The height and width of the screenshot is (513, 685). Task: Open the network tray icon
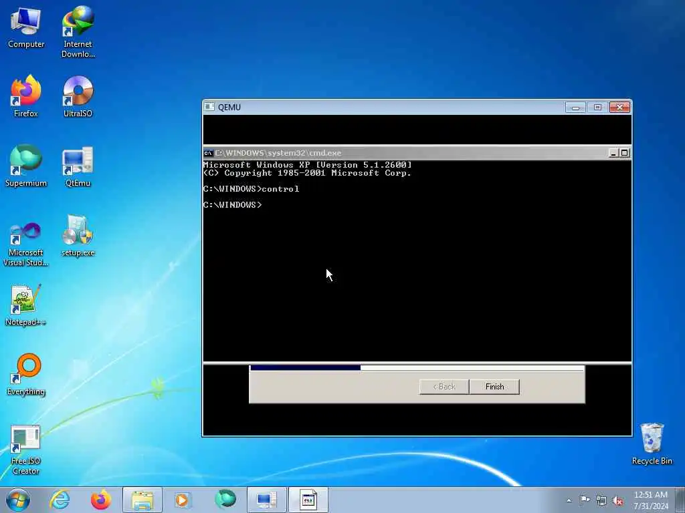601,500
